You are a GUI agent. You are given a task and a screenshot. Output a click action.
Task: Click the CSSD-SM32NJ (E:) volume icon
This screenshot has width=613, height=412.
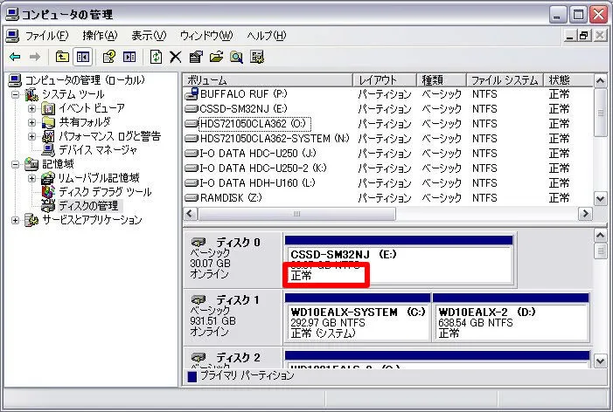click(192, 108)
